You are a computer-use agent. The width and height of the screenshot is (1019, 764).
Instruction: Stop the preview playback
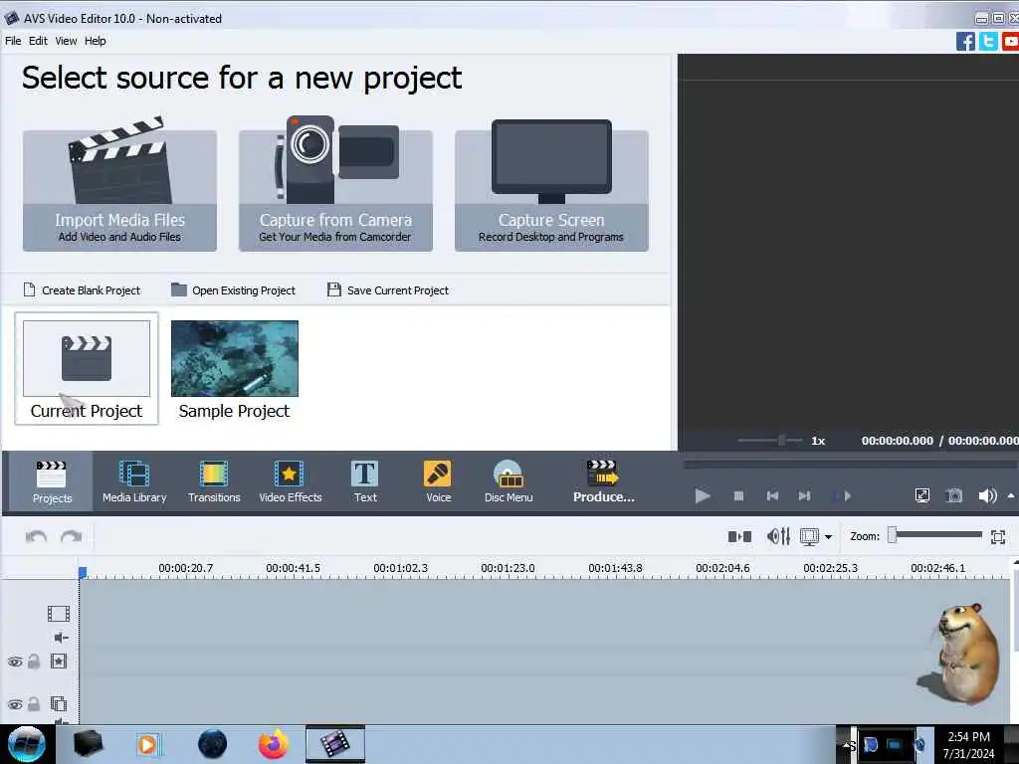[x=738, y=496]
